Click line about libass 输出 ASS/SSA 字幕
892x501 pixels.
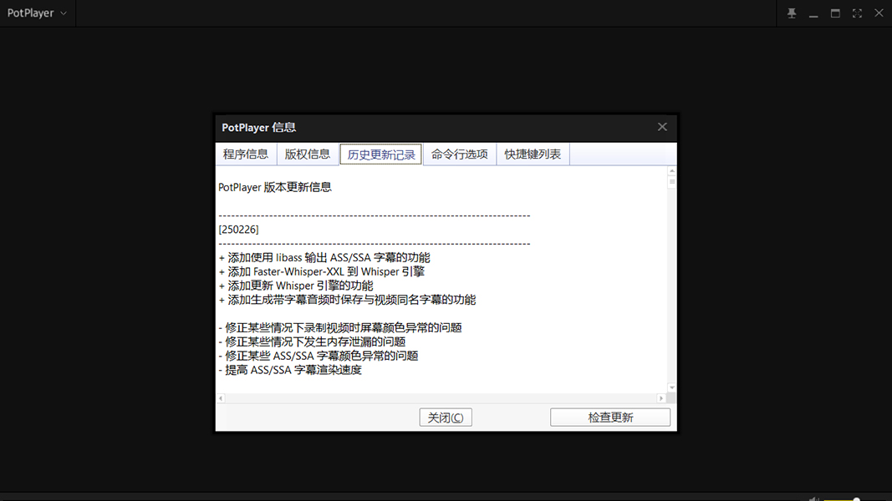tap(324, 258)
